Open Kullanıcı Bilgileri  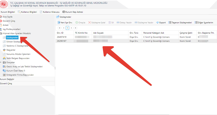pyautogui.click(x=28, y=12)
